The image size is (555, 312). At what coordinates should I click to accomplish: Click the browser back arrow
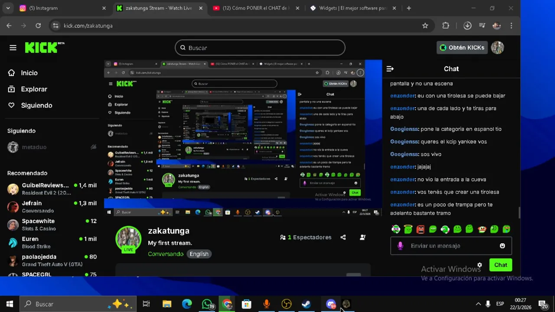9,26
